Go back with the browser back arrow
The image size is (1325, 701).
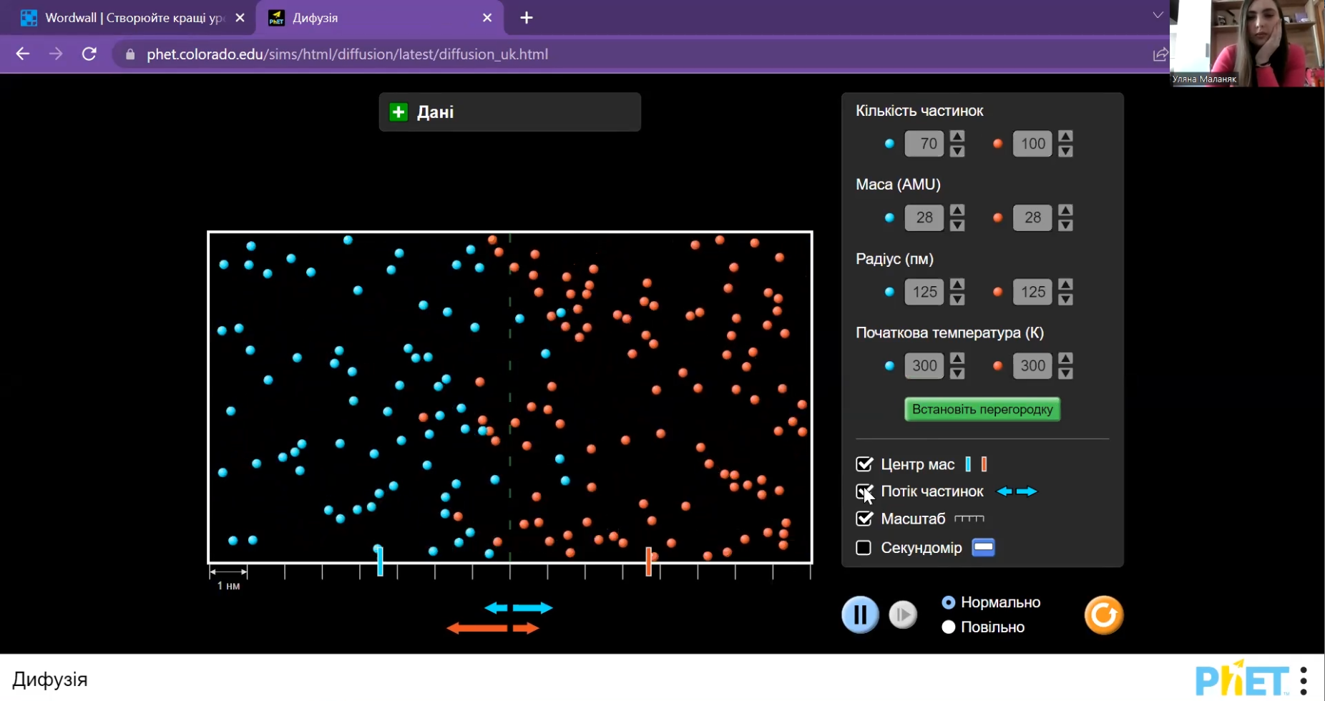(x=23, y=54)
